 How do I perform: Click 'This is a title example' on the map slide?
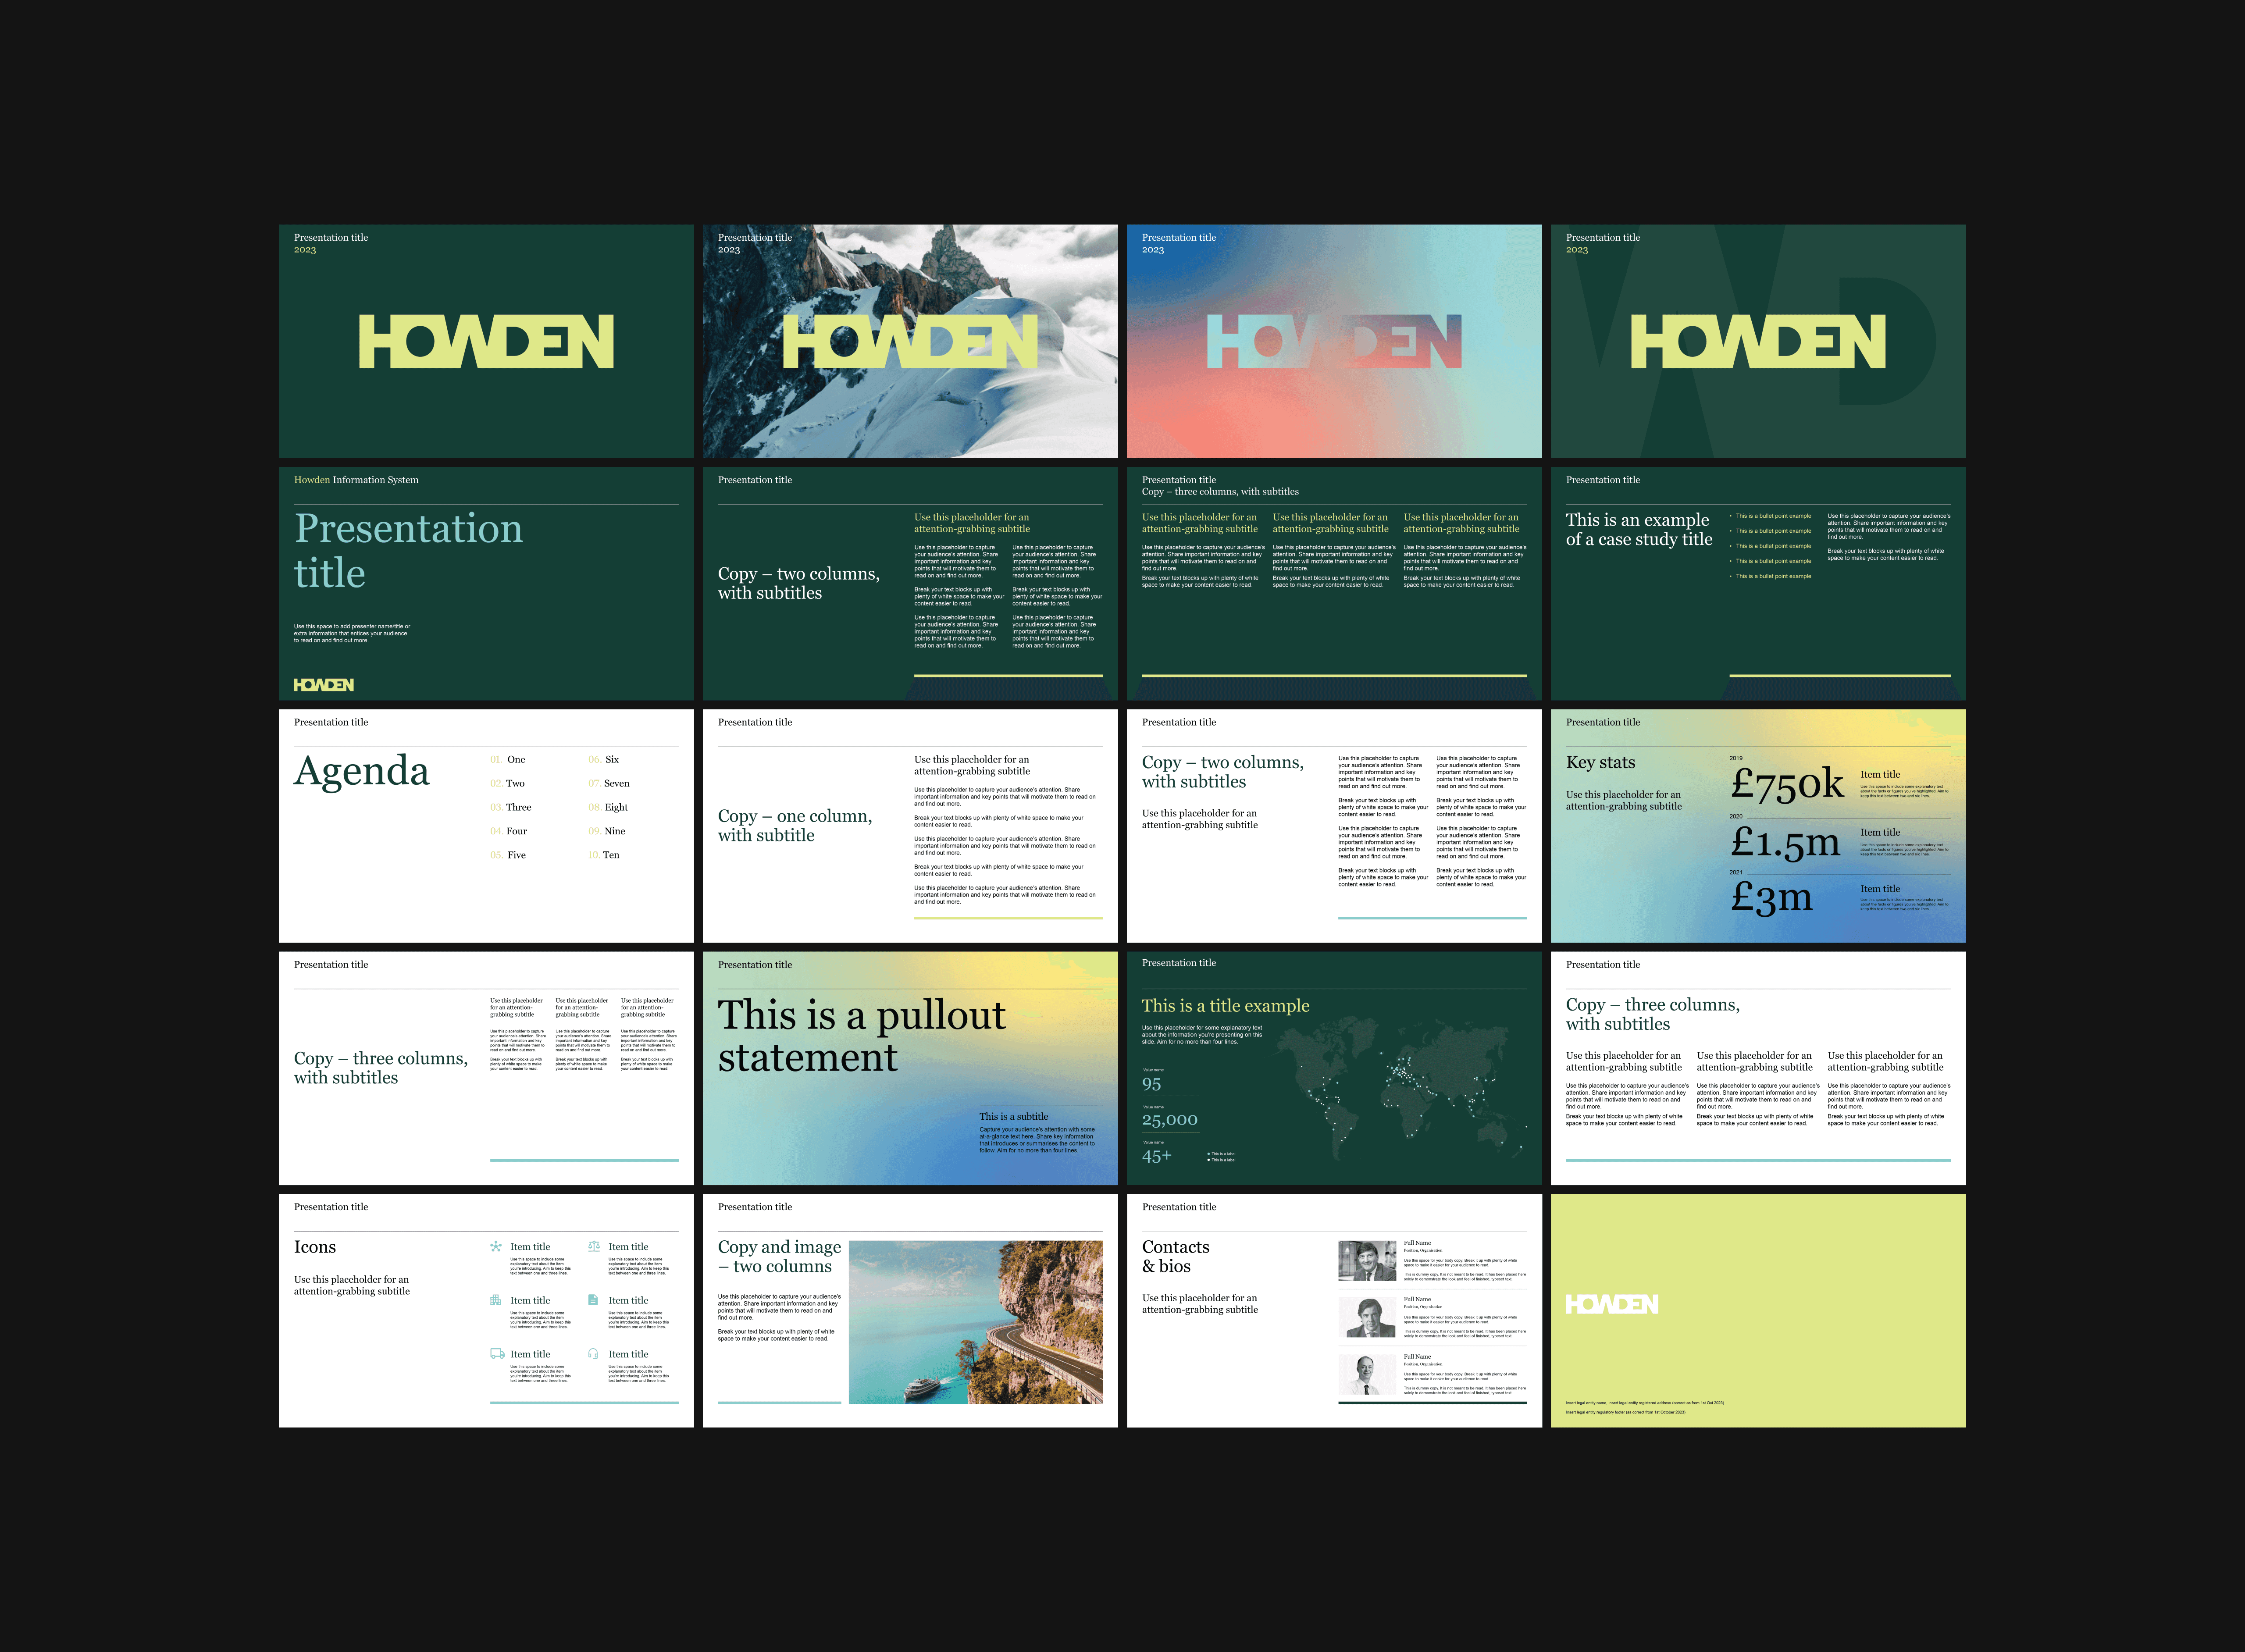point(1225,1006)
